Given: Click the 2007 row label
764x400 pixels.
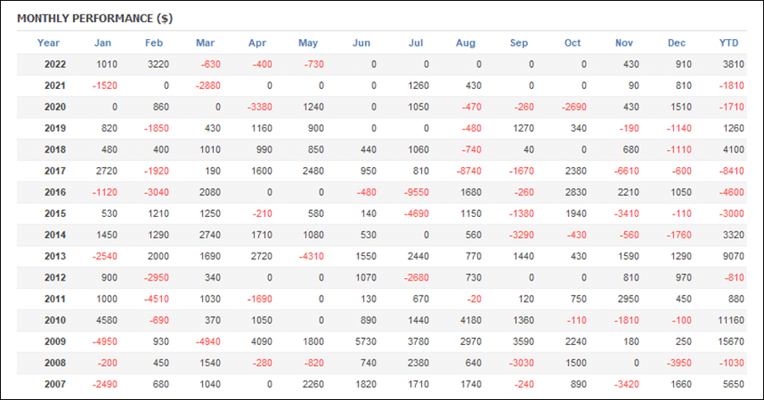Looking at the screenshot, I should [x=55, y=384].
